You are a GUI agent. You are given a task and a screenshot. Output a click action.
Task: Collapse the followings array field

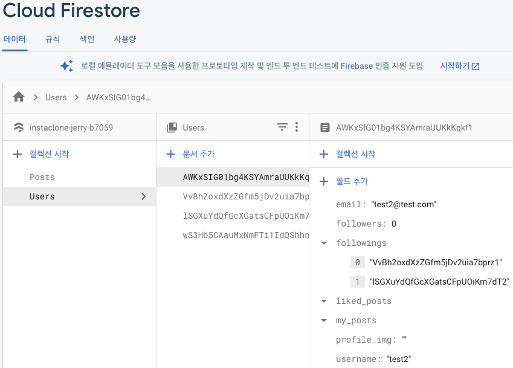point(324,243)
